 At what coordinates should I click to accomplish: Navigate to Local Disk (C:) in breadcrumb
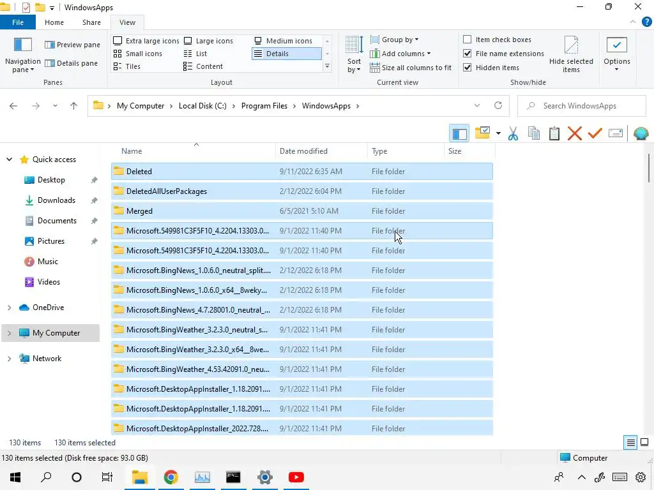(x=202, y=106)
